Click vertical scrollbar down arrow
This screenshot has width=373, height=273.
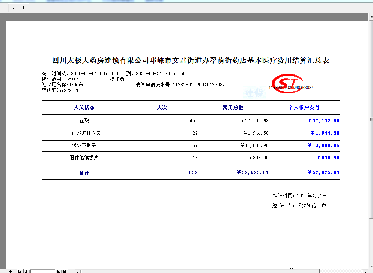pos(371,266)
